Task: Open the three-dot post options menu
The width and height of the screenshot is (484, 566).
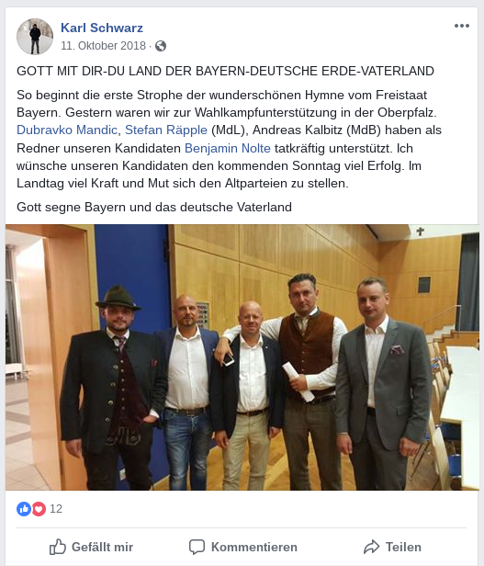Action: click(462, 26)
